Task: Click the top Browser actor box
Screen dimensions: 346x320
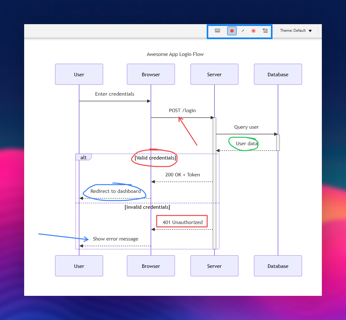Action: click(x=151, y=74)
